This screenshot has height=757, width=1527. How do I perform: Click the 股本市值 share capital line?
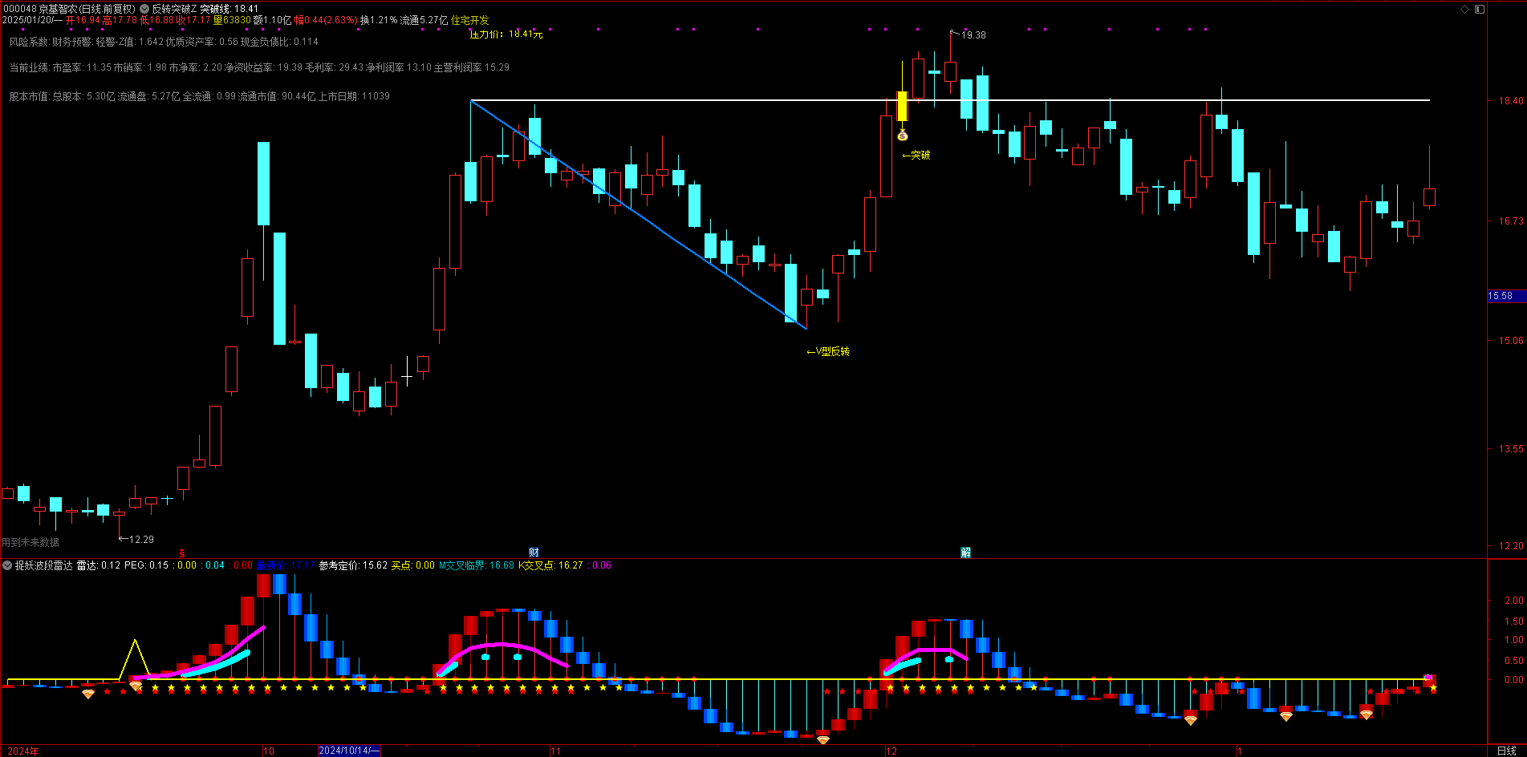coord(200,96)
